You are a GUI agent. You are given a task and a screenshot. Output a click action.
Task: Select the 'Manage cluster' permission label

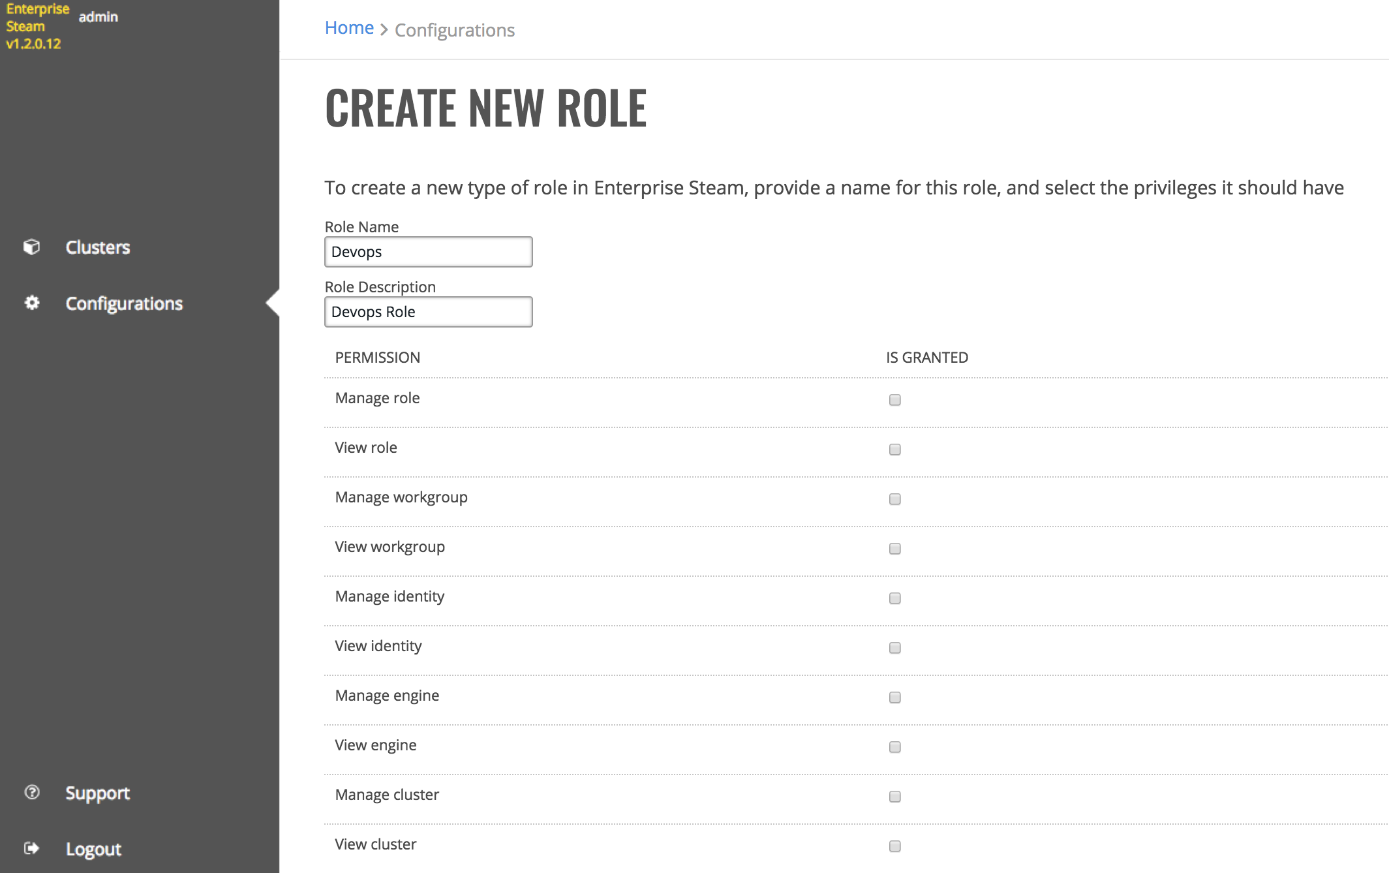[x=387, y=795]
